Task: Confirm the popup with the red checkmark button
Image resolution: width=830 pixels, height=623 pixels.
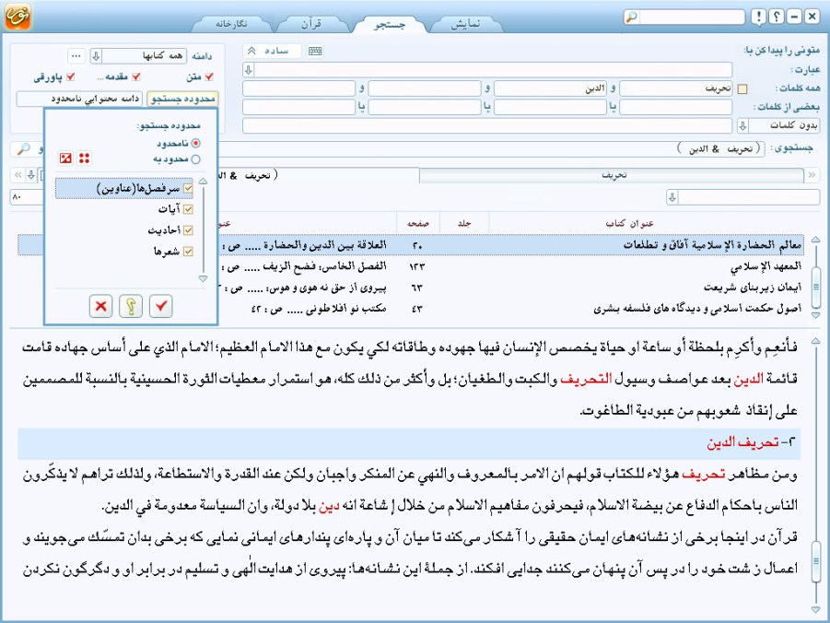Action: point(161,306)
